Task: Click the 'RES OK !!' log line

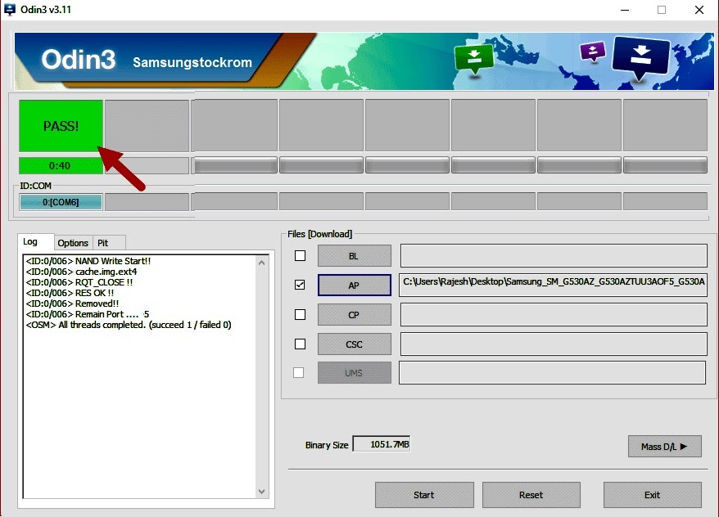Action: coord(70,293)
